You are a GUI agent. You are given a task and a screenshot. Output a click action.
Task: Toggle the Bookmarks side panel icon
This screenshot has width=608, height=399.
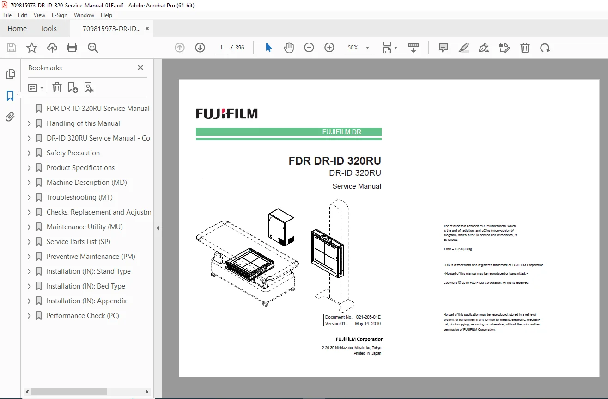(10, 96)
